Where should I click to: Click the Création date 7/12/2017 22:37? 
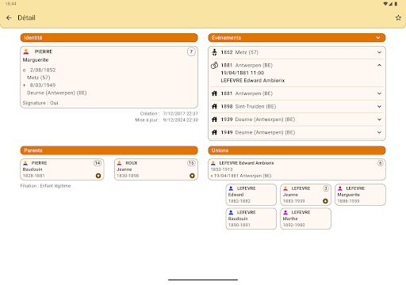click(181, 113)
